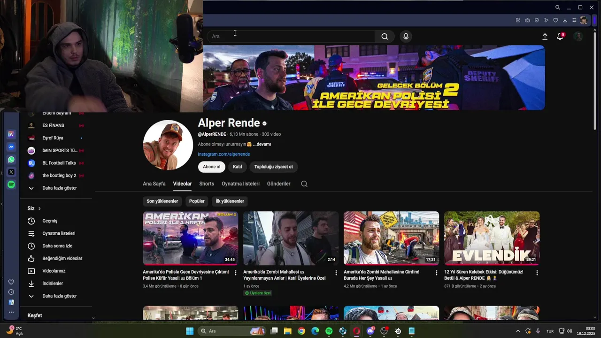Open Geçmiş (history) in sidebar
Image resolution: width=601 pixels, height=338 pixels.
pos(50,221)
